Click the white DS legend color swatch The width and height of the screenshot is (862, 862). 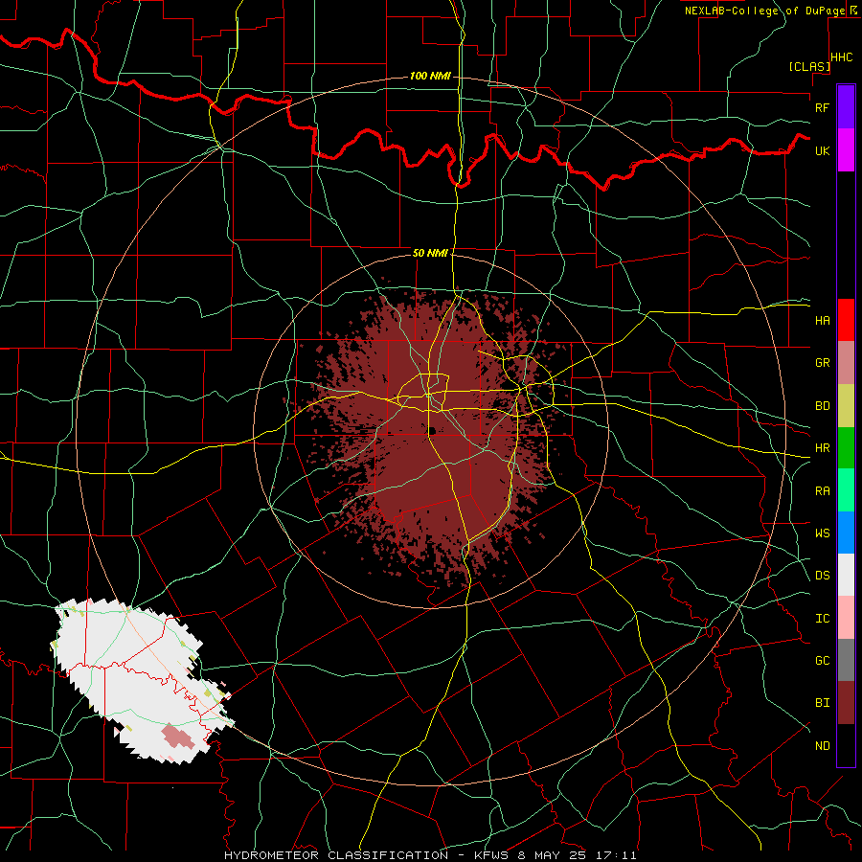click(x=846, y=575)
